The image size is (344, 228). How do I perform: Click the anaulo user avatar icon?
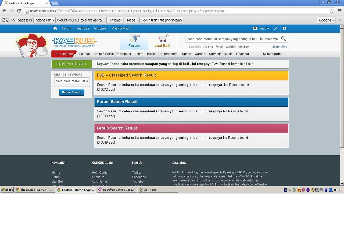[255, 28]
